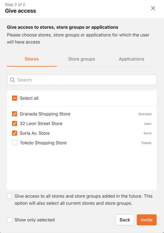Image resolution: width=164 pixels, height=233 pixels.
Task: Click the small grey Granada city label
Action: (x=145, y=114)
